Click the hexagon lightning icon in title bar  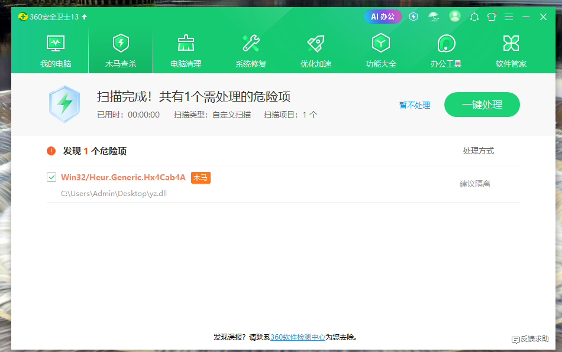(414, 17)
